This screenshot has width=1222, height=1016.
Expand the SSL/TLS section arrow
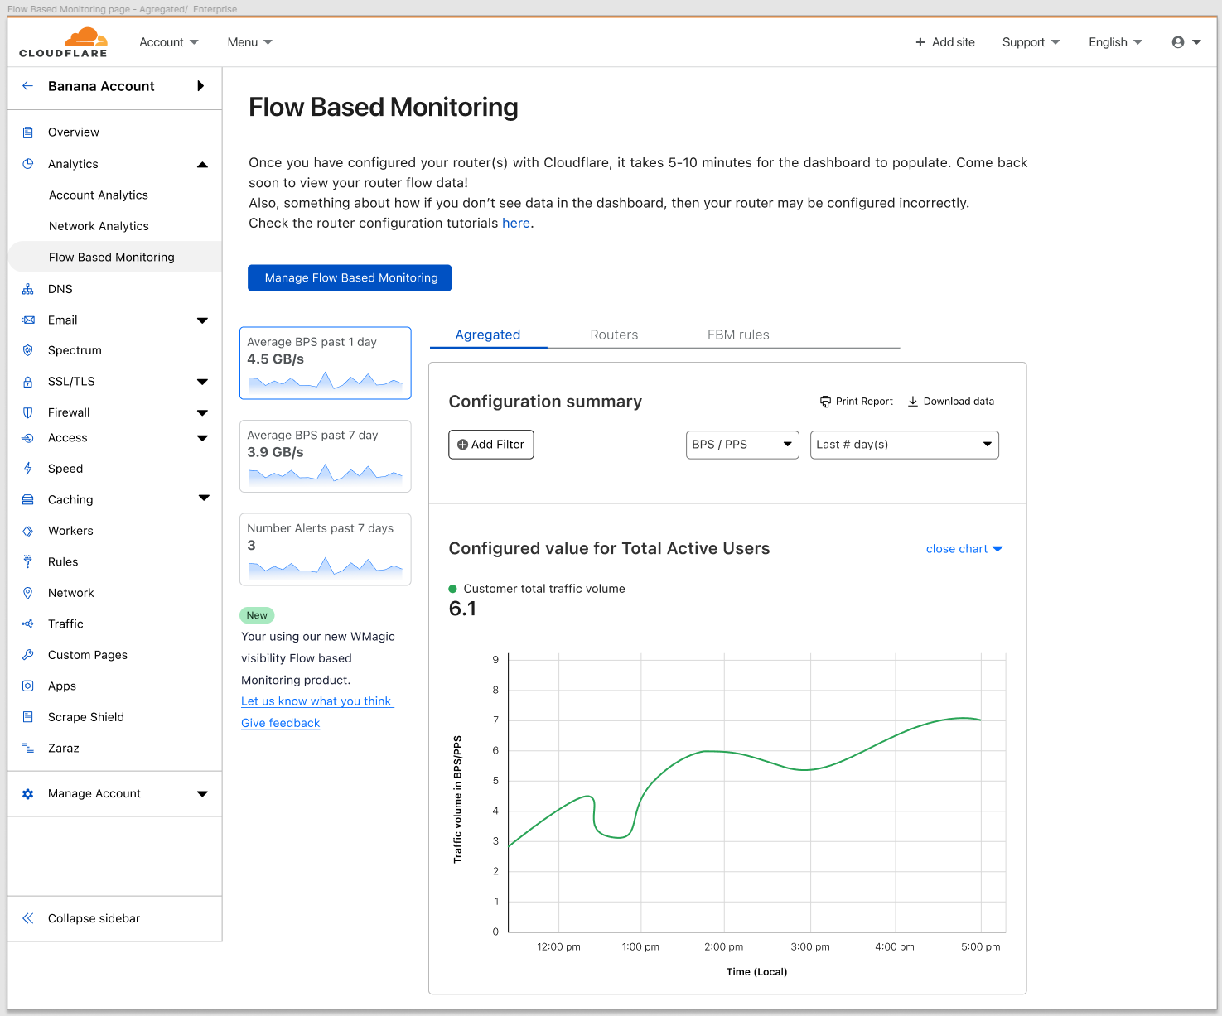coord(202,382)
